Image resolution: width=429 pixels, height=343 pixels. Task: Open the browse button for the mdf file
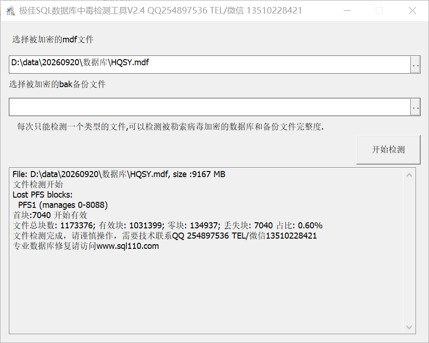point(415,65)
